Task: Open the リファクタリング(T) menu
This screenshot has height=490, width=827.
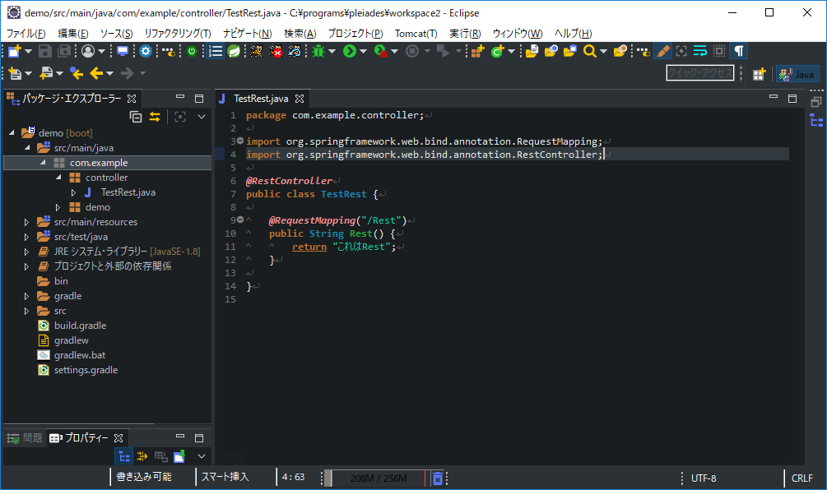Action: click(178, 33)
